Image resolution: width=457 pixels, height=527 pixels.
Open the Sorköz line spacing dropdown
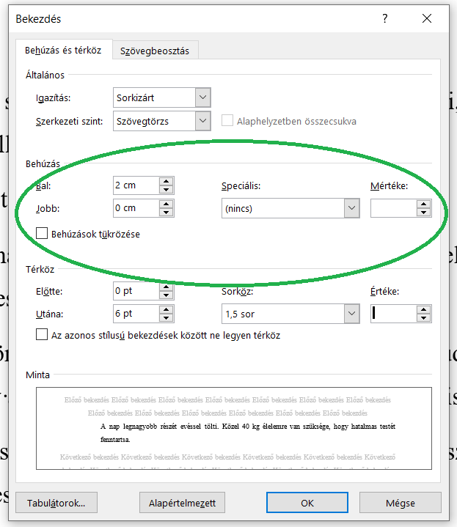click(x=351, y=314)
